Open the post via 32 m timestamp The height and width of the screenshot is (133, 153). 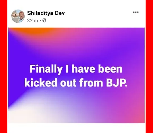pos(33,21)
